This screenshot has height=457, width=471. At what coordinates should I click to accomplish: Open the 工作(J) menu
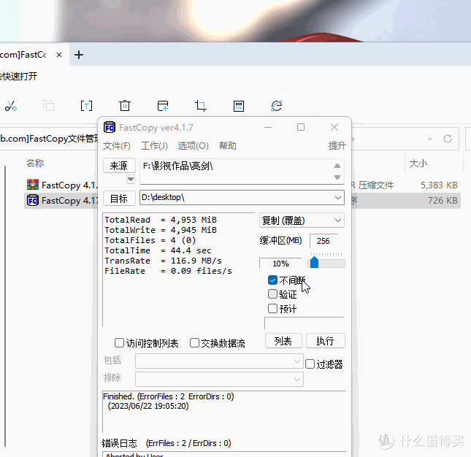[154, 146]
